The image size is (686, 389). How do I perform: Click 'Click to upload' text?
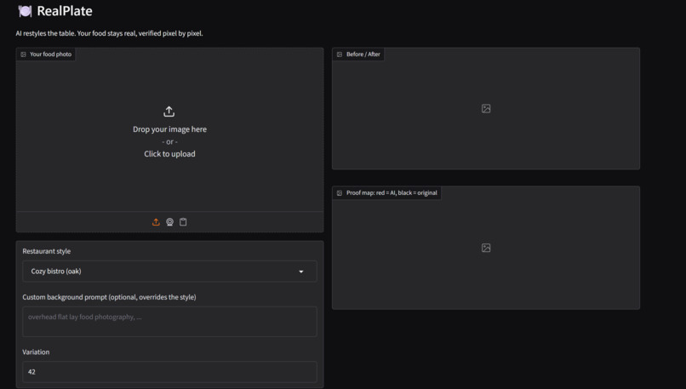click(x=169, y=154)
